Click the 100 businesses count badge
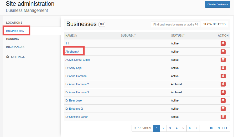The image size is (234, 137). pos(102,24)
